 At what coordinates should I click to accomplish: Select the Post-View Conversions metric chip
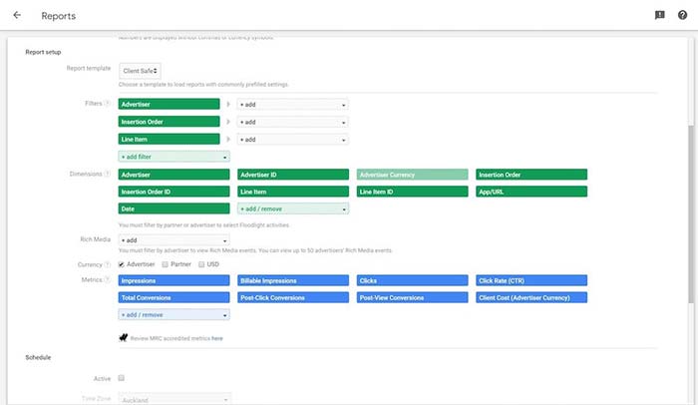[412, 297]
